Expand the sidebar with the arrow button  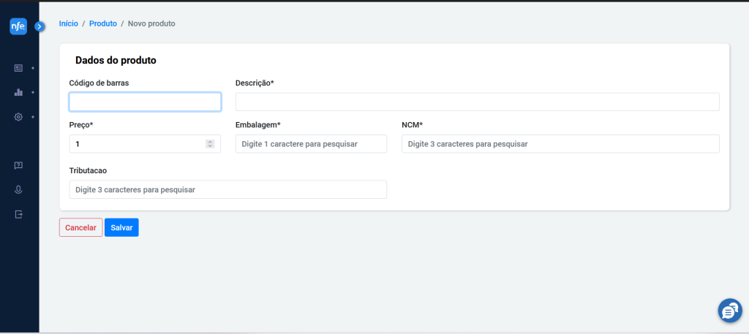pos(39,27)
